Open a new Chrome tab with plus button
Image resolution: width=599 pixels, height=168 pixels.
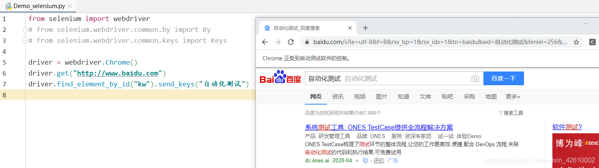pyautogui.click(x=365, y=28)
